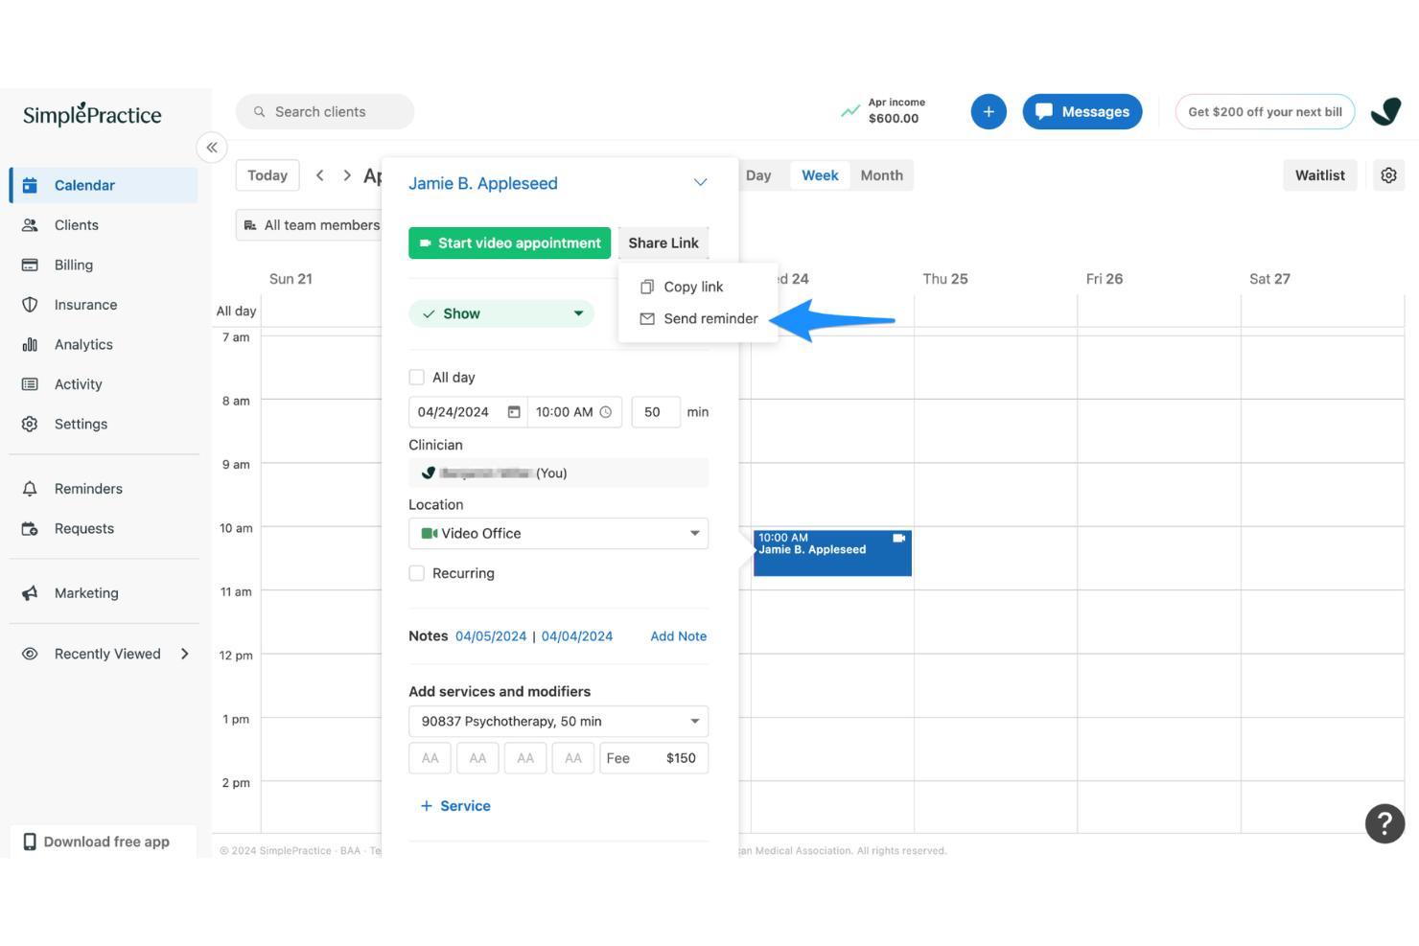
Task: Add another Service with the plus link
Action: coord(455,806)
